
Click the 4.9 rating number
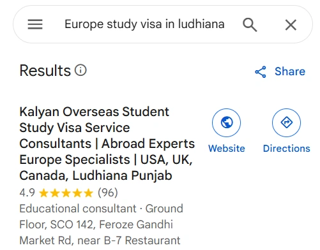[x=27, y=193]
